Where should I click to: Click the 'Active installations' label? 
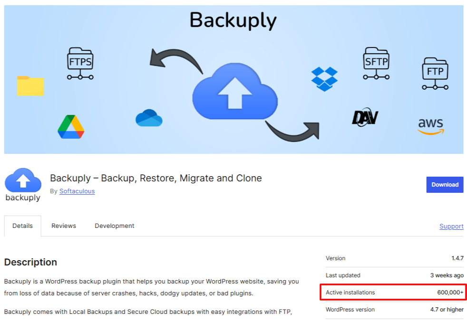coord(350,293)
